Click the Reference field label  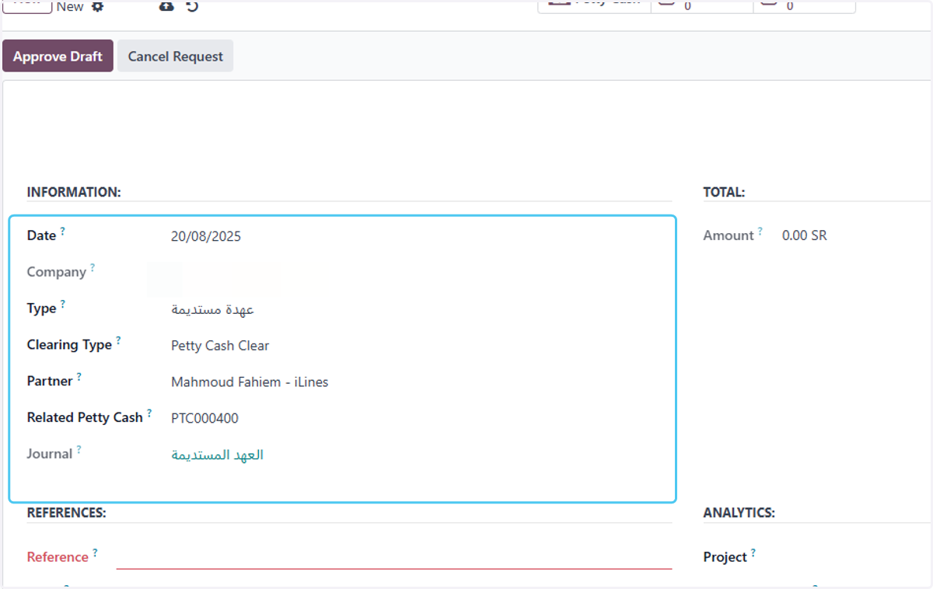[58, 557]
